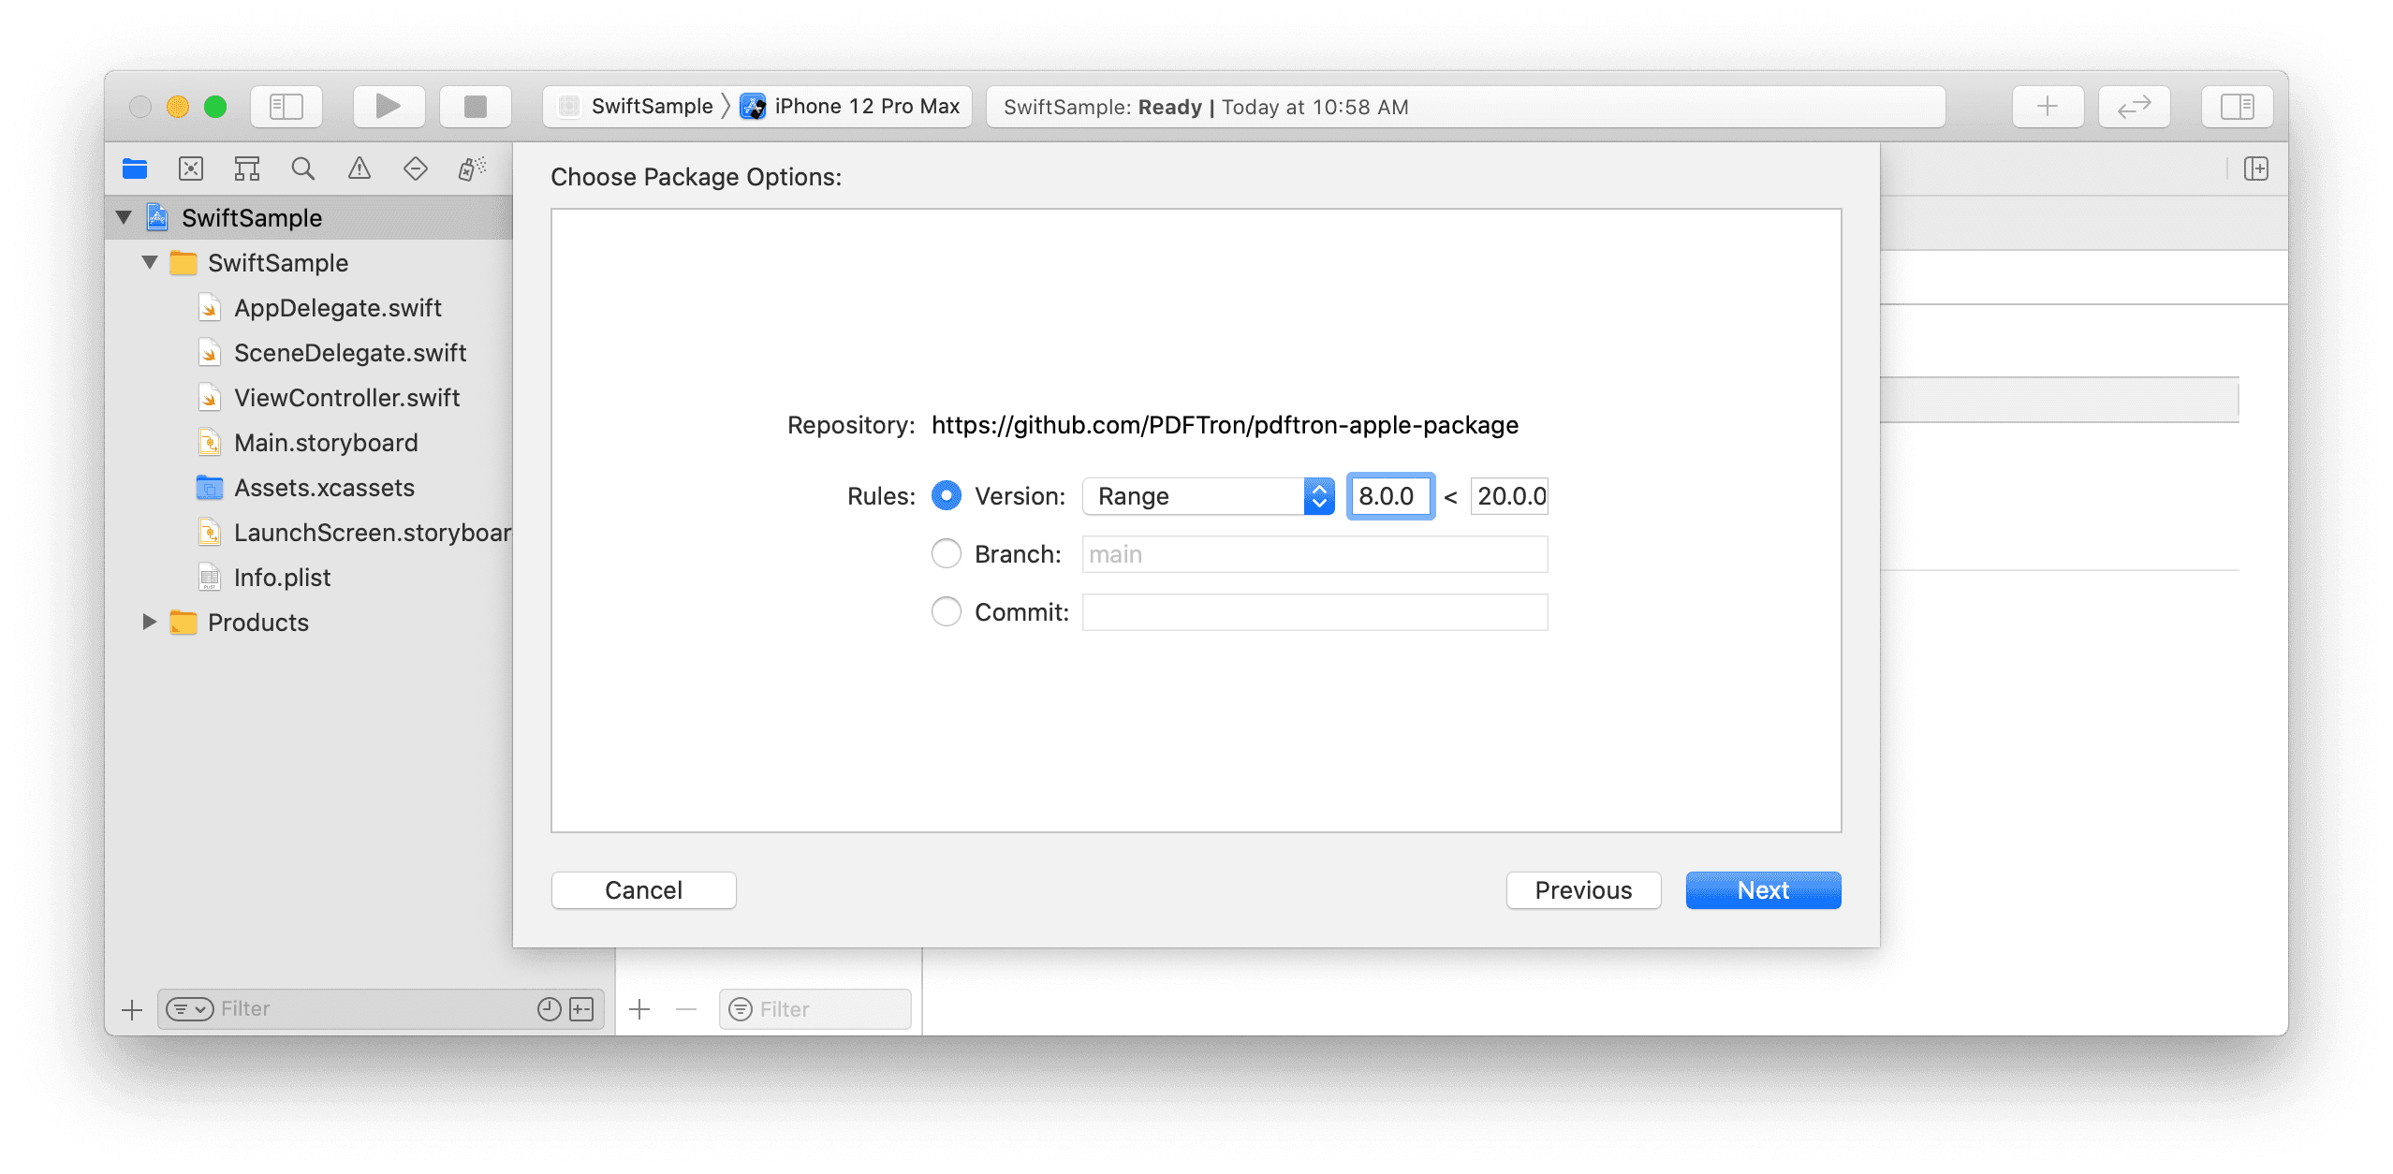The image size is (2393, 1174).
Task: Open the Issue navigator warning icon
Action: tap(360, 169)
